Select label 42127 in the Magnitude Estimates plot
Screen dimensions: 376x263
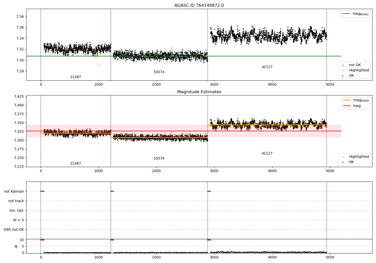(267, 154)
